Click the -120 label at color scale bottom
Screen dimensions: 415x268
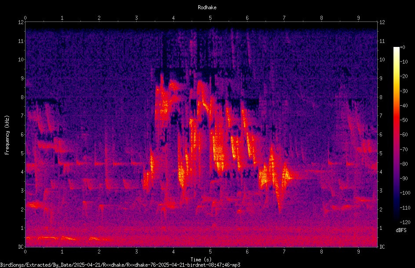click(x=405, y=222)
